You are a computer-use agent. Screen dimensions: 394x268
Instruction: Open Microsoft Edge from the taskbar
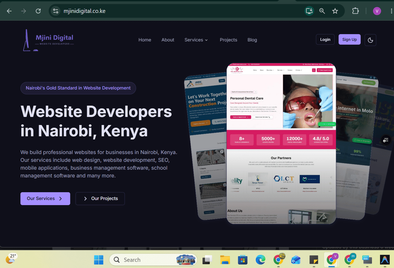tap(260, 260)
